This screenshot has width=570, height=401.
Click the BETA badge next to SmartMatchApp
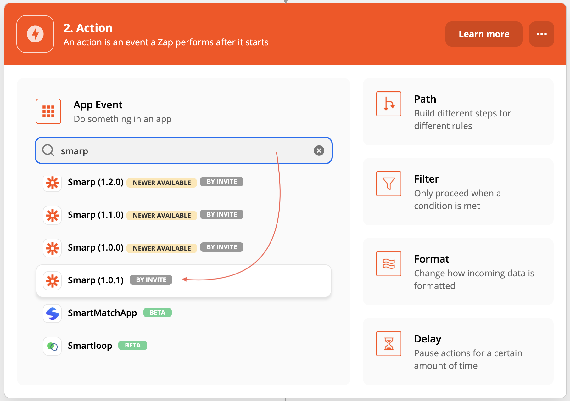pyautogui.click(x=157, y=313)
